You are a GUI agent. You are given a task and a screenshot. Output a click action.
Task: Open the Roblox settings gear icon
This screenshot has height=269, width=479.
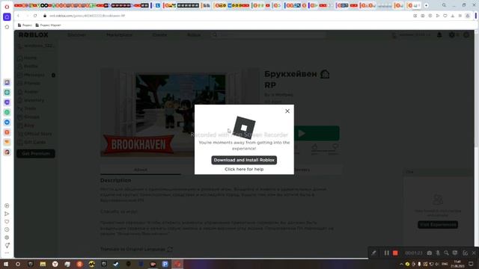(452, 35)
